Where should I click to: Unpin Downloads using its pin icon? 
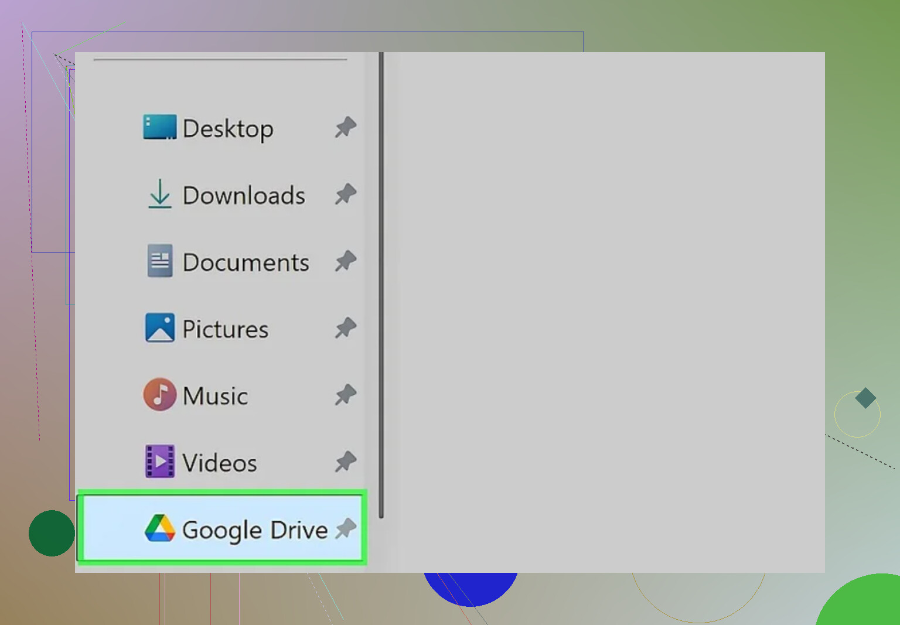coord(346,194)
